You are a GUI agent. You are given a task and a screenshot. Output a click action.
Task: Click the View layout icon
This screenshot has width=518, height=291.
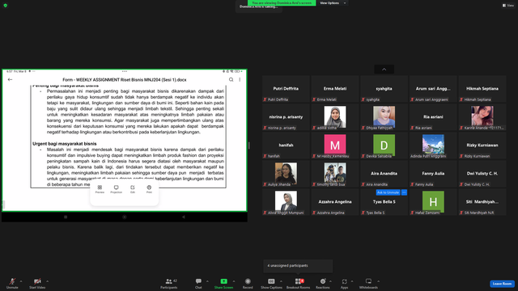click(504, 6)
